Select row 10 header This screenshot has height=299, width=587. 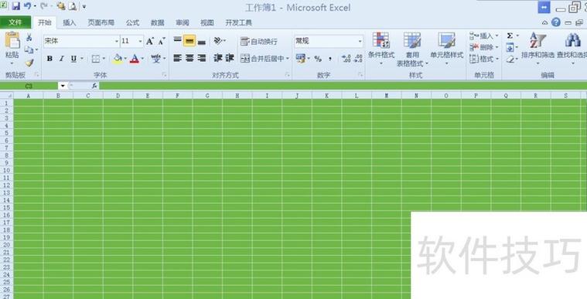(x=6, y=170)
